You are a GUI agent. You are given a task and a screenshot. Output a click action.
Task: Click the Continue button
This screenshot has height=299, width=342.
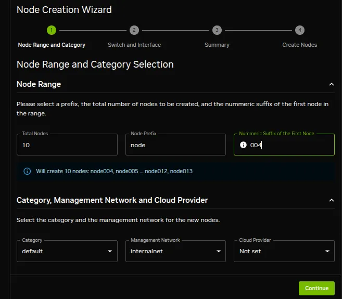316,288
